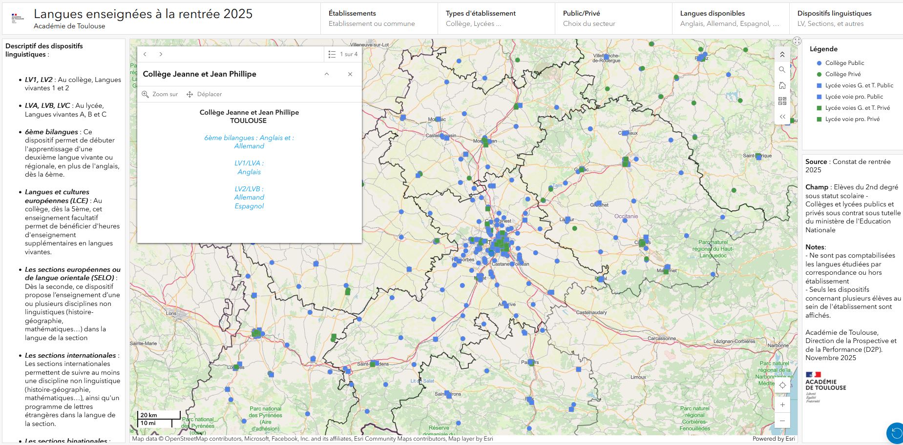Click the "6ème bilangues : Anglais et :" popup line

[x=249, y=138]
